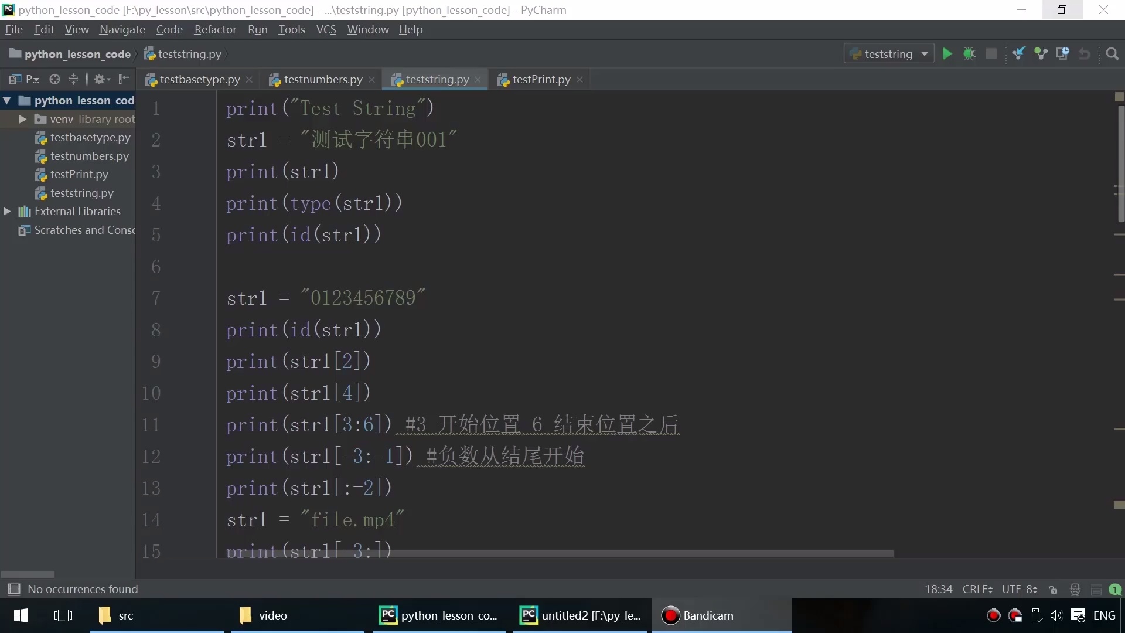Open Search Everywhere with the magnifier icon
This screenshot has height=633, width=1125.
point(1112,53)
